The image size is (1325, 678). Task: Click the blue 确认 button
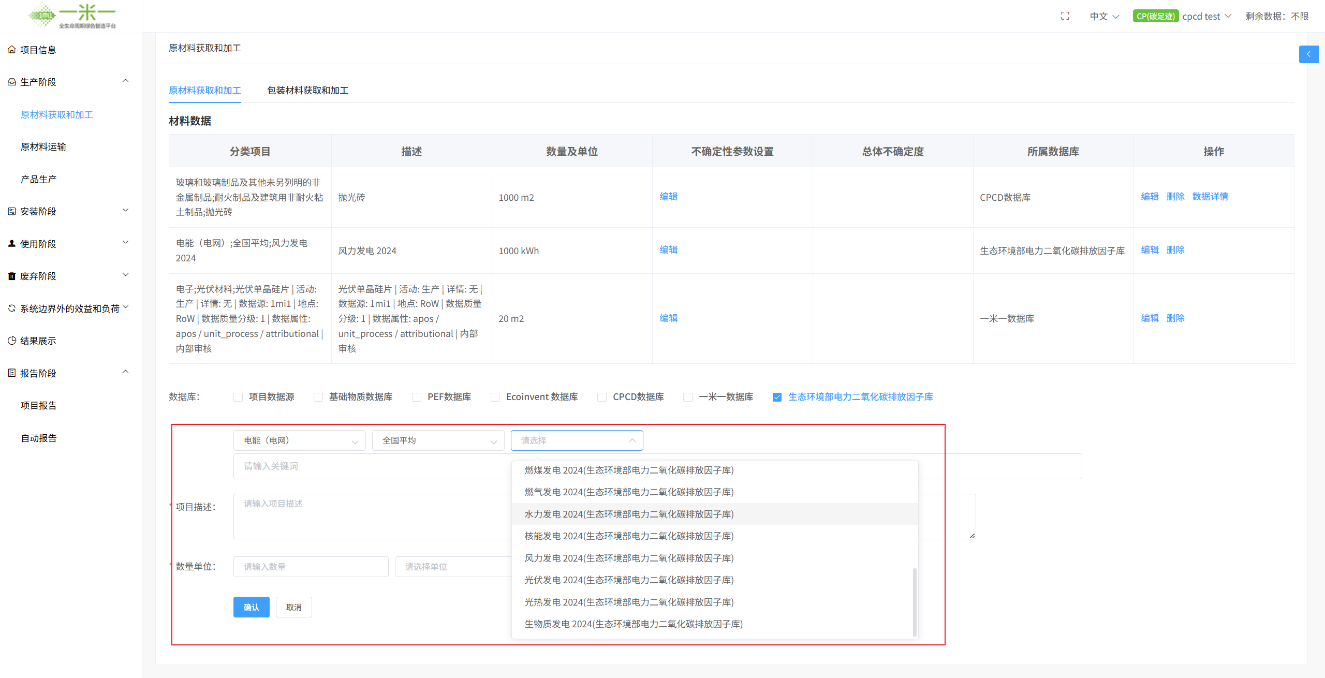point(251,607)
